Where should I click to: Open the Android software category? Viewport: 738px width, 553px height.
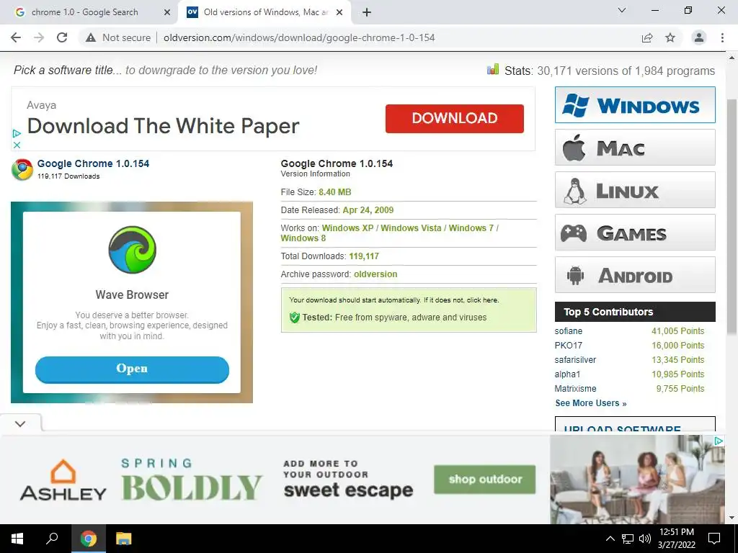point(635,274)
